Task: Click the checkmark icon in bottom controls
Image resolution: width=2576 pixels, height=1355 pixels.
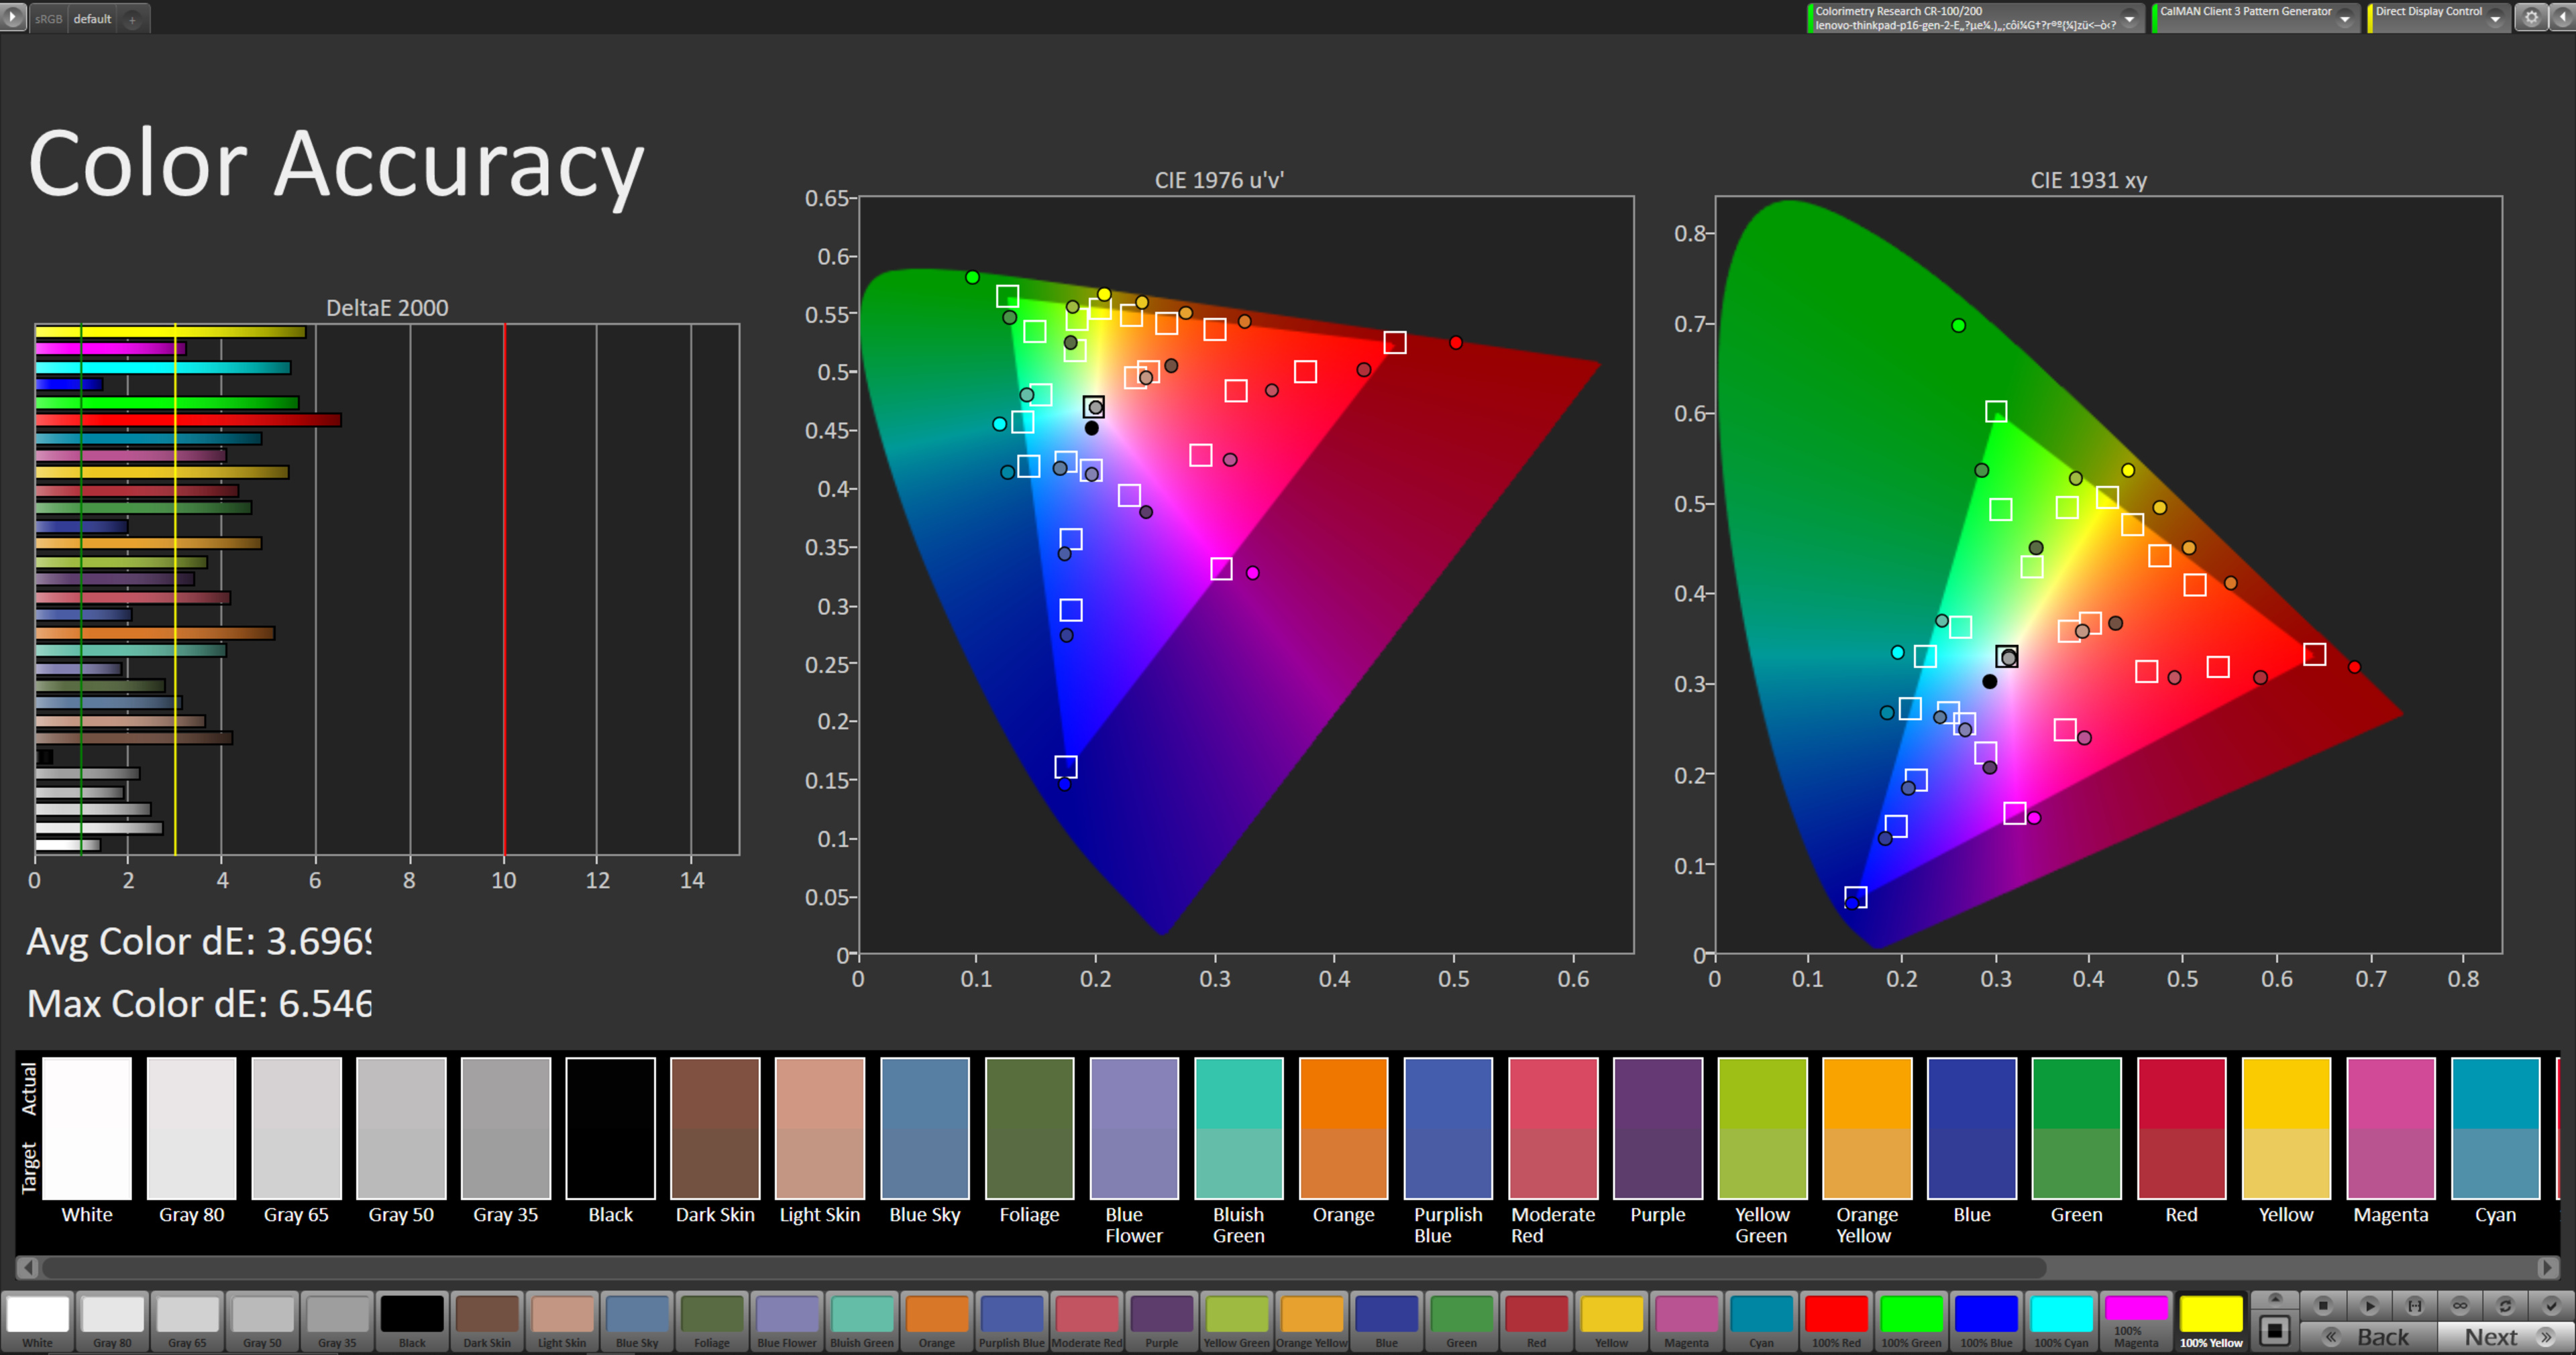Action: click(x=2550, y=1305)
